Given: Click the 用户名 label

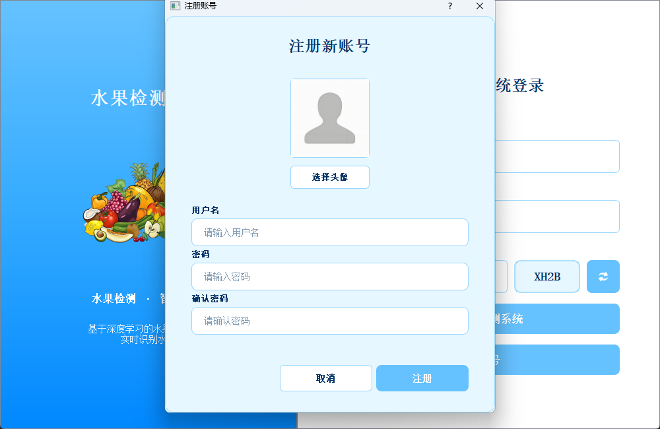Looking at the screenshot, I should (205, 210).
